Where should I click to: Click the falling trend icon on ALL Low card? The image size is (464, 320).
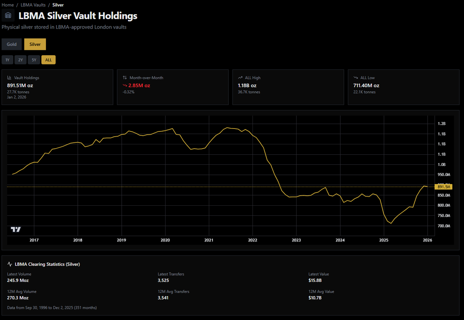(x=355, y=78)
